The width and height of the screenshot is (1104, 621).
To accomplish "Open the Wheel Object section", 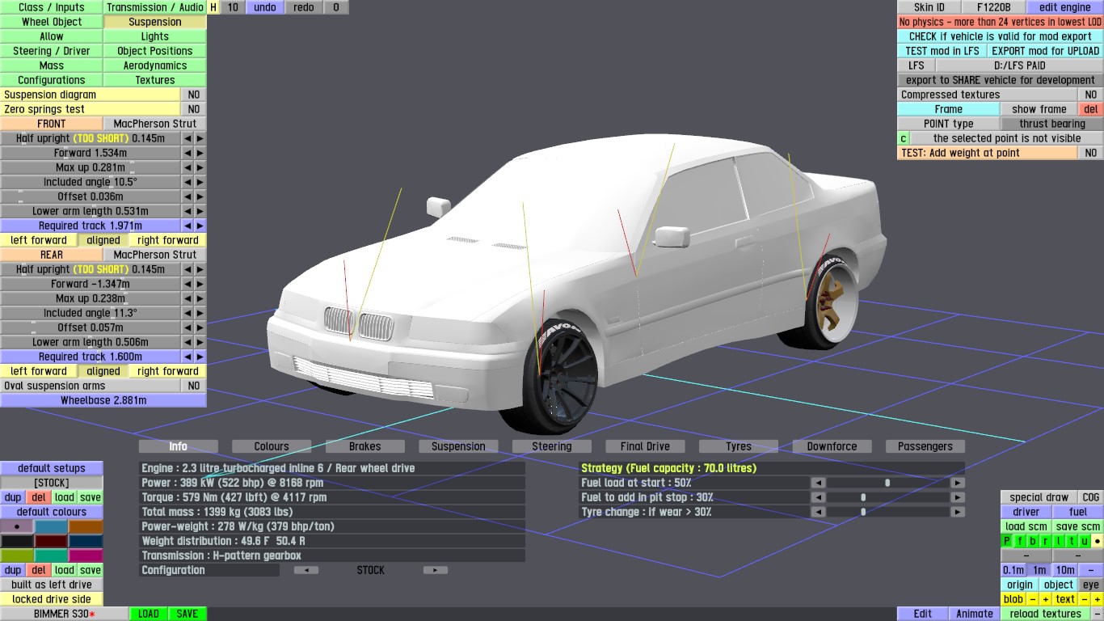I will coord(52,22).
